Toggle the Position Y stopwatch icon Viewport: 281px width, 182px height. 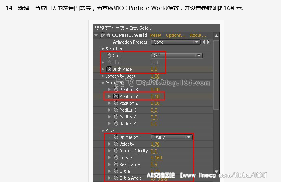coord(116,96)
